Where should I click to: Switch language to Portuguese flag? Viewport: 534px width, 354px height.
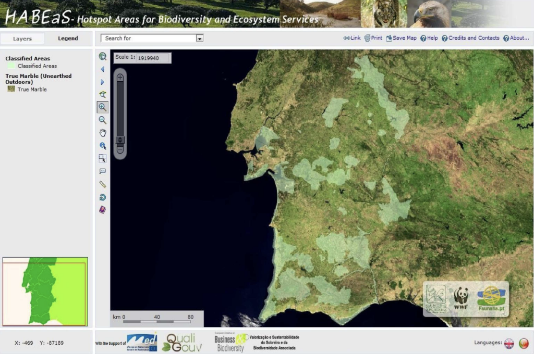click(524, 344)
